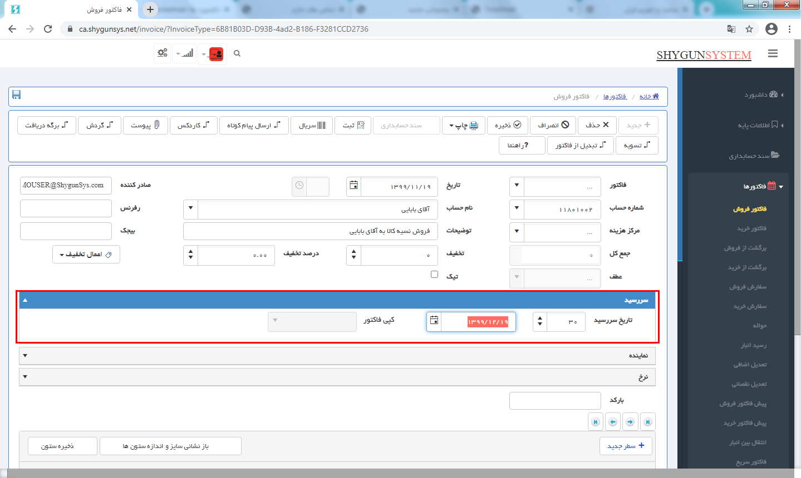Open the calendar icon beside the تاریخ field
Image resolution: width=801 pixels, height=478 pixels.
tap(353, 186)
